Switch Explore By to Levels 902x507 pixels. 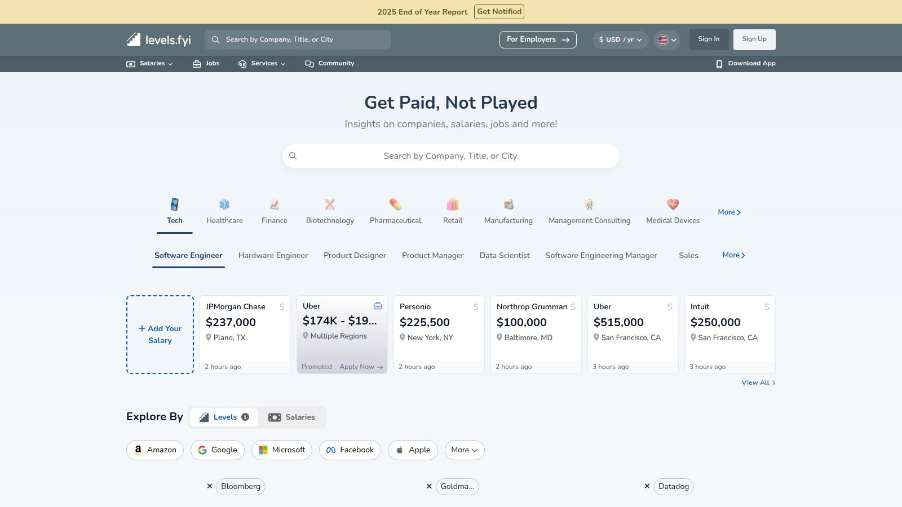pos(224,417)
